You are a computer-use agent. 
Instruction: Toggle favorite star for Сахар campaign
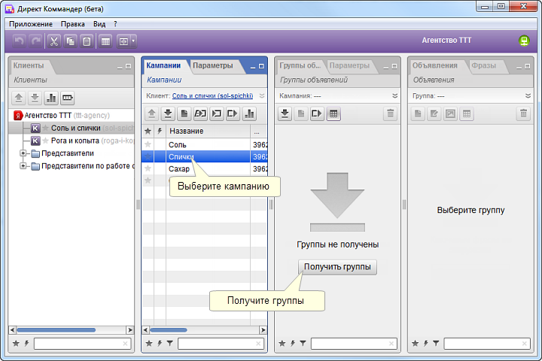(148, 168)
